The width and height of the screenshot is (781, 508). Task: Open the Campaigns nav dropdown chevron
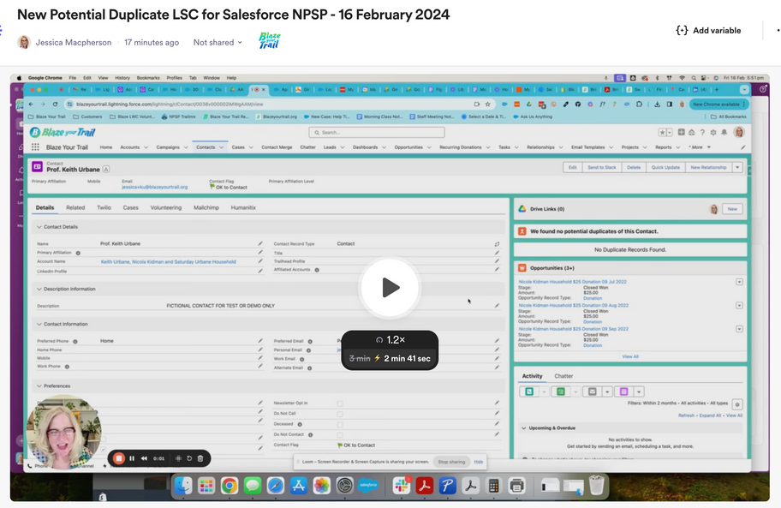186,147
